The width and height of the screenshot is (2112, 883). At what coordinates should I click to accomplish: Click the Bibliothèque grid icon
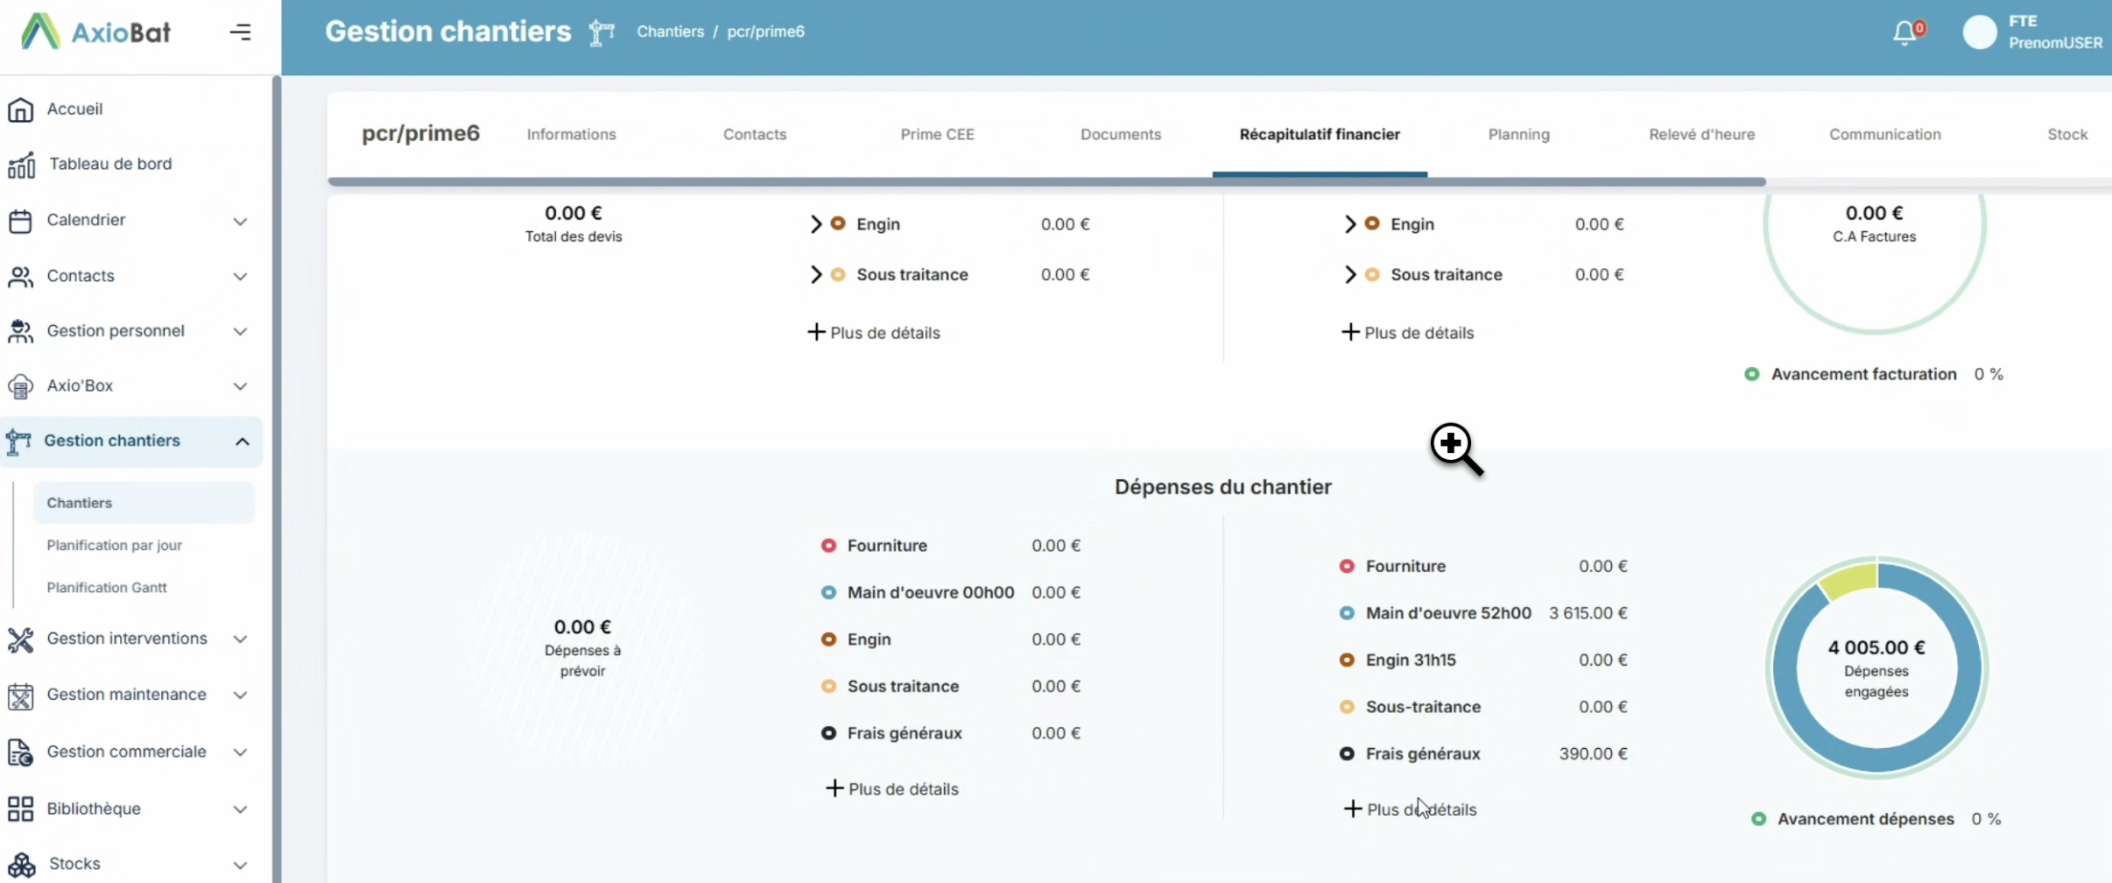pyautogui.click(x=20, y=809)
